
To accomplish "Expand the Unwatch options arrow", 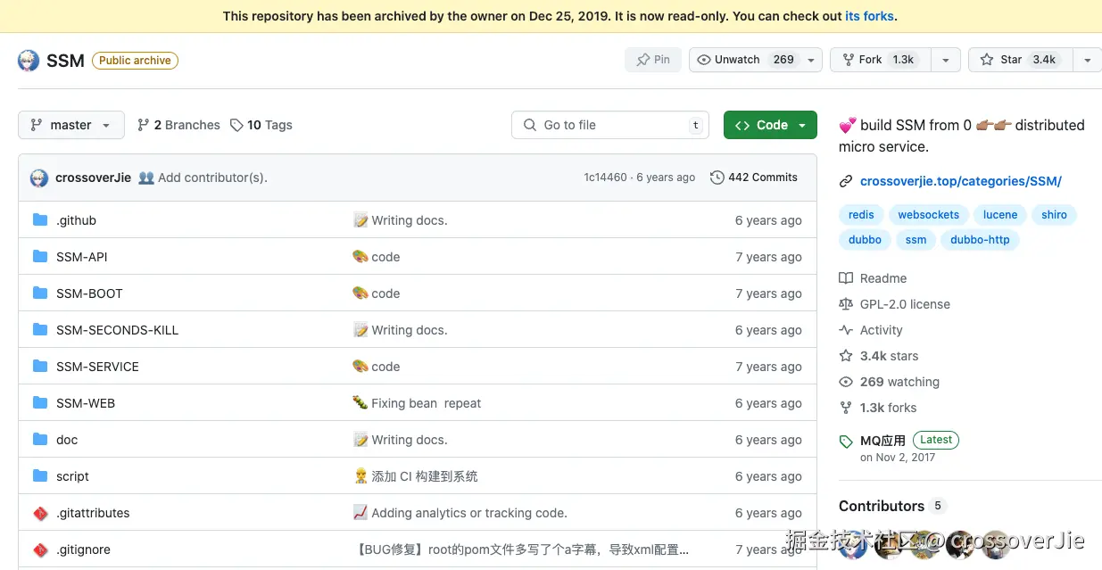I will (x=811, y=60).
